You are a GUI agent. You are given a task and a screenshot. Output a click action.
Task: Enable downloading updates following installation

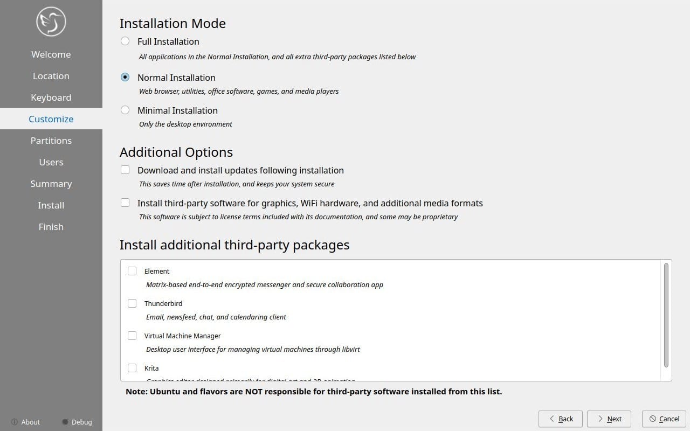pos(125,170)
